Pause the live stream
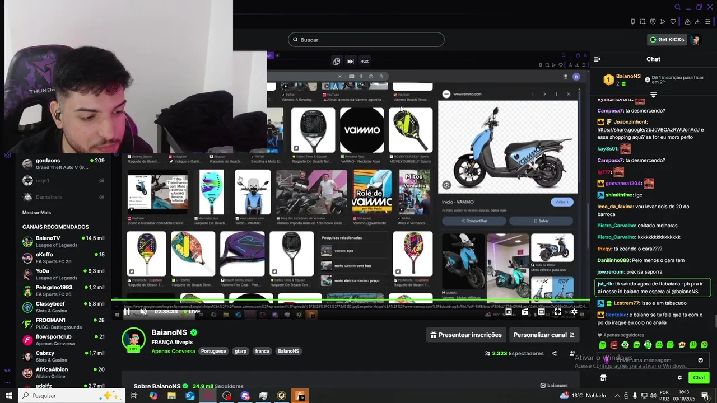717x403 pixels. point(127,312)
